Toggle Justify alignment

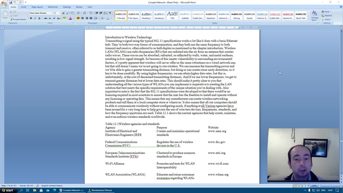[91, 18]
